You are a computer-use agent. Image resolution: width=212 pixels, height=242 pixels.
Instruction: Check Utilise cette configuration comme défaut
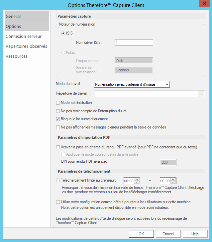point(58,202)
